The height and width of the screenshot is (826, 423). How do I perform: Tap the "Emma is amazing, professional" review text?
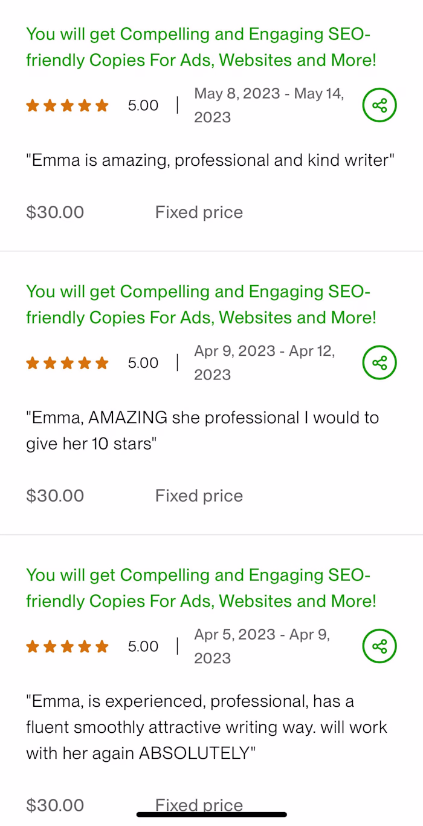[210, 160]
